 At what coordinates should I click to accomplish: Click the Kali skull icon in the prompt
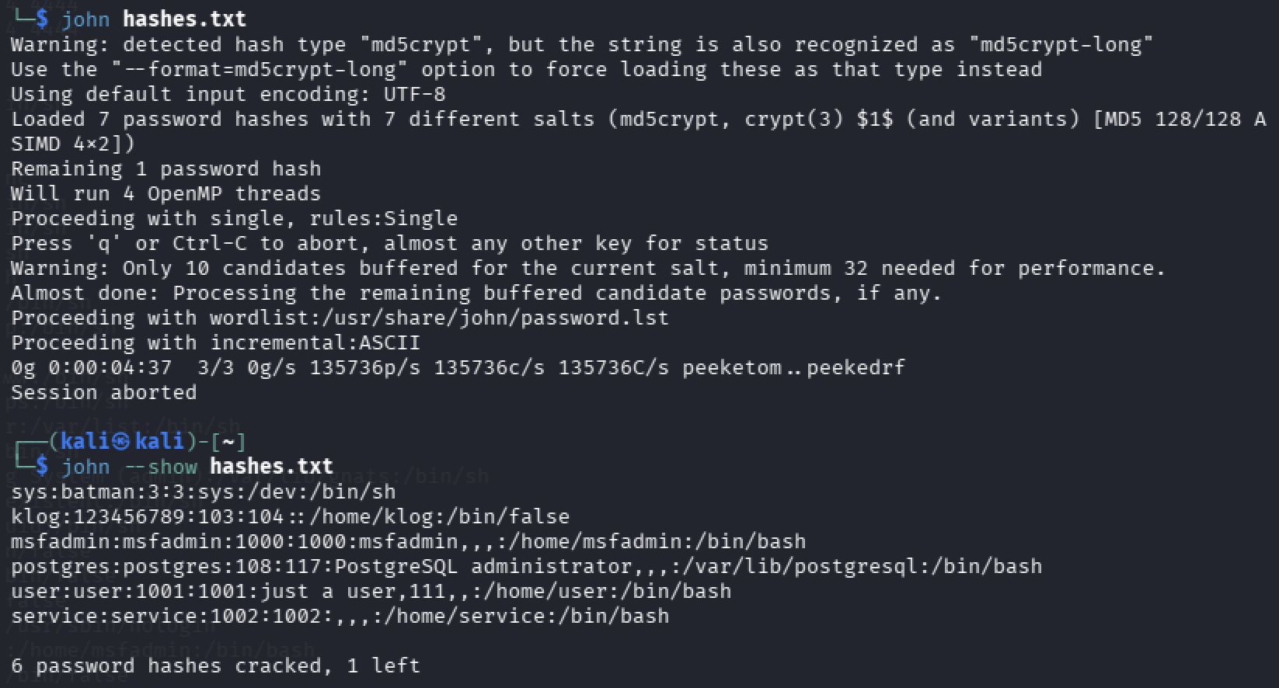[x=120, y=442]
